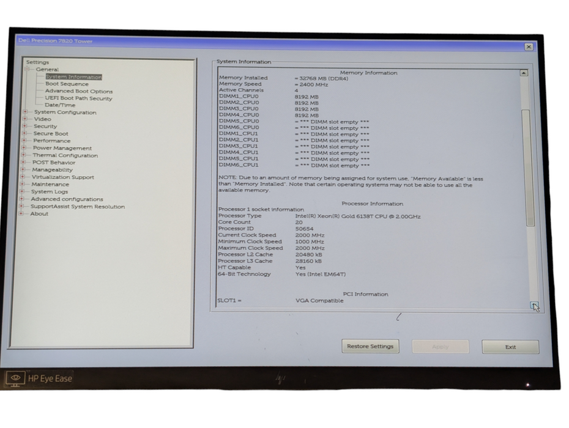Expand the Performance tree node
Viewport: 569px width, 428px height.
pos(24,141)
